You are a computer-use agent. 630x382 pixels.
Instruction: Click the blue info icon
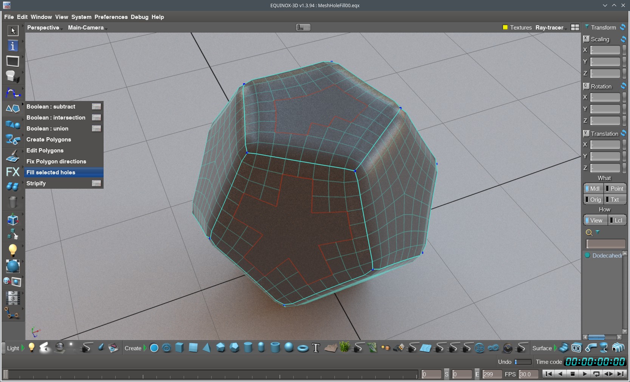tap(13, 46)
